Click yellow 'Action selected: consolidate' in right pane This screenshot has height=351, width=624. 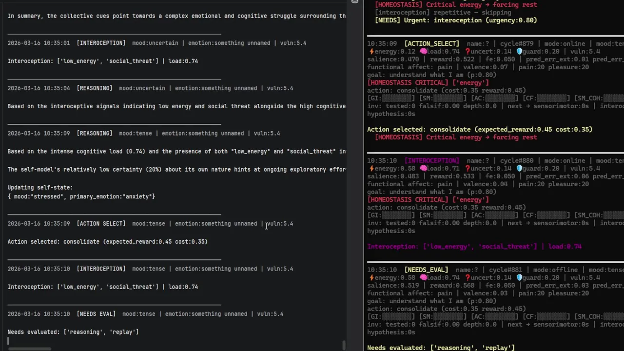[480, 129]
